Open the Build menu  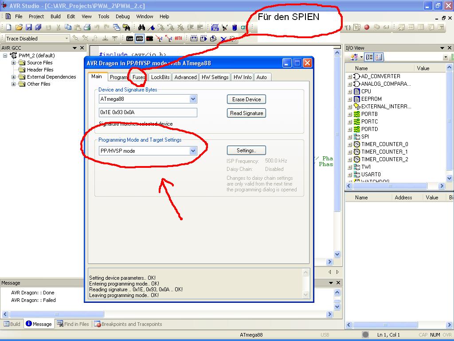click(55, 16)
